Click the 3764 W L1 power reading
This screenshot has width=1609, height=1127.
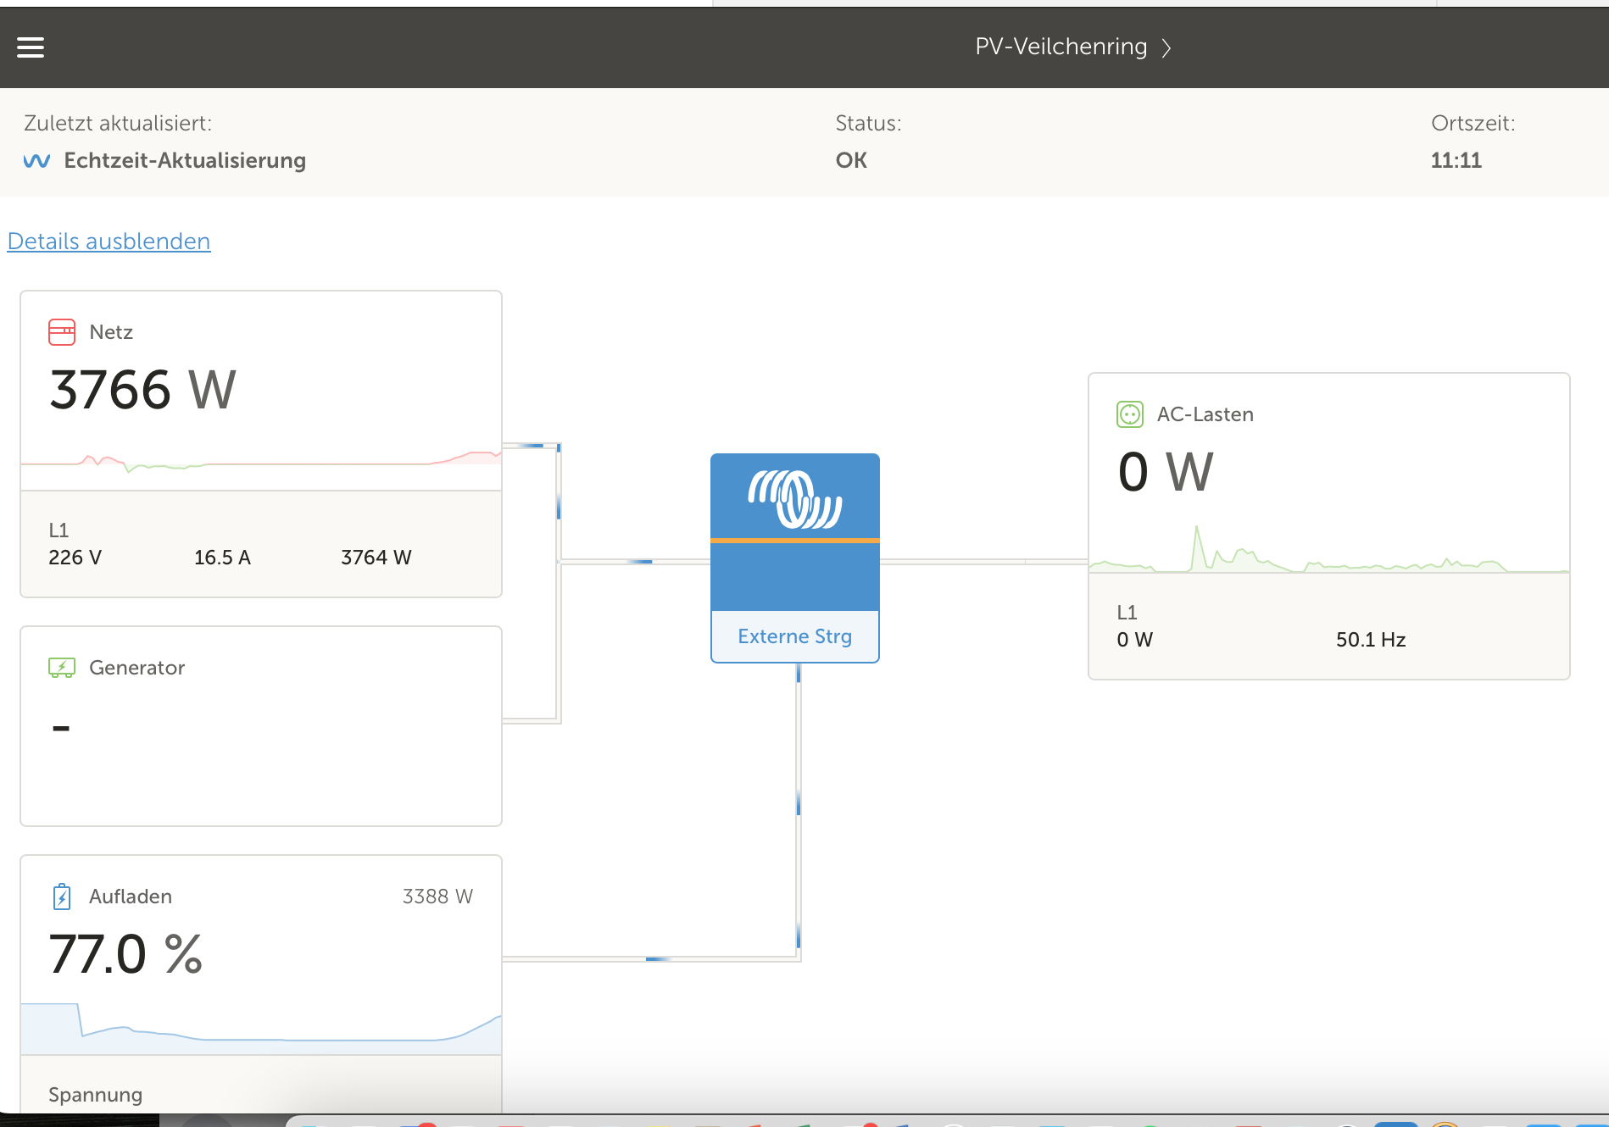(x=376, y=558)
